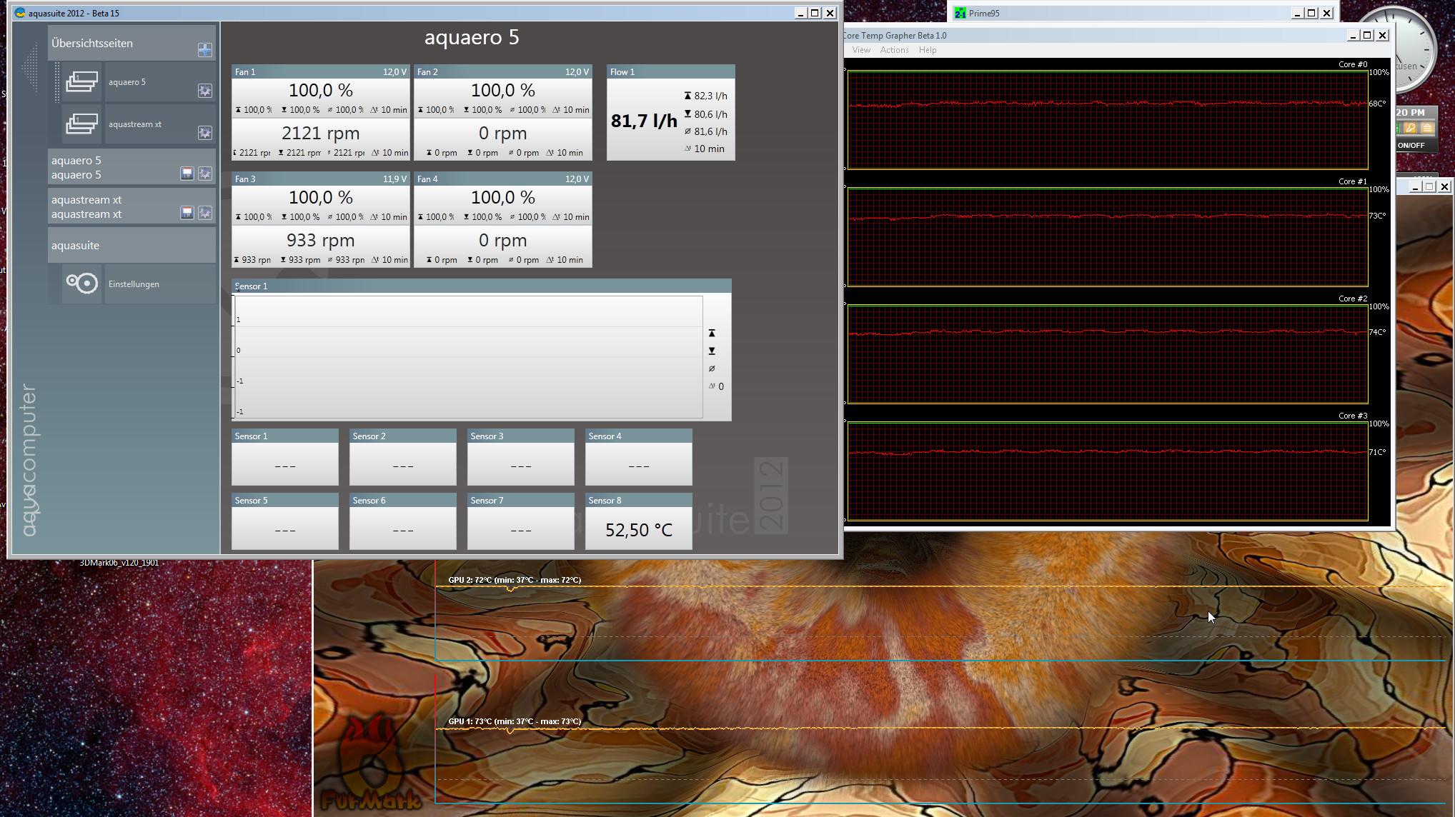Click gear icon in aquaero 5 device header
1455x817 pixels.
pos(204,174)
